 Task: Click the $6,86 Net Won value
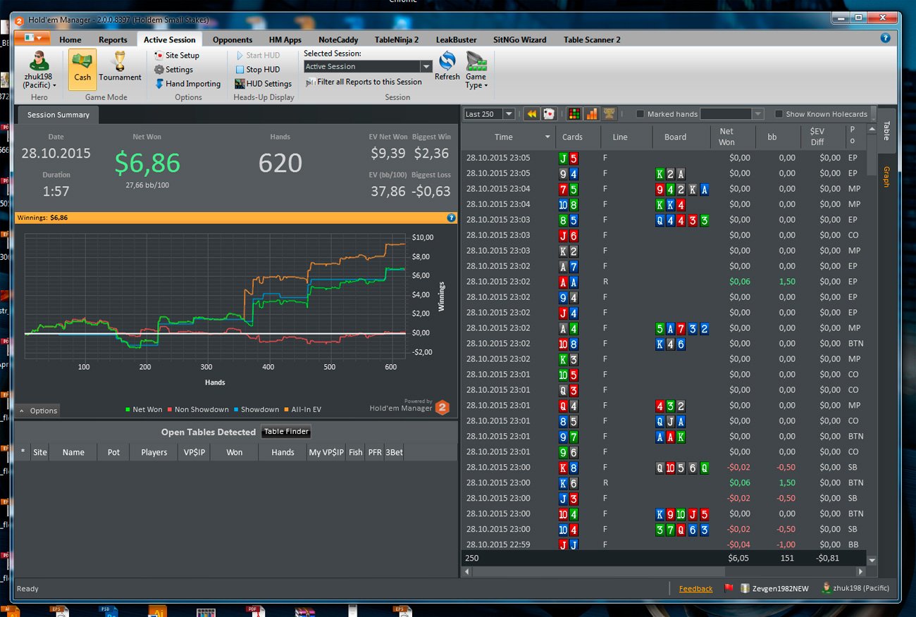point(147,163)
